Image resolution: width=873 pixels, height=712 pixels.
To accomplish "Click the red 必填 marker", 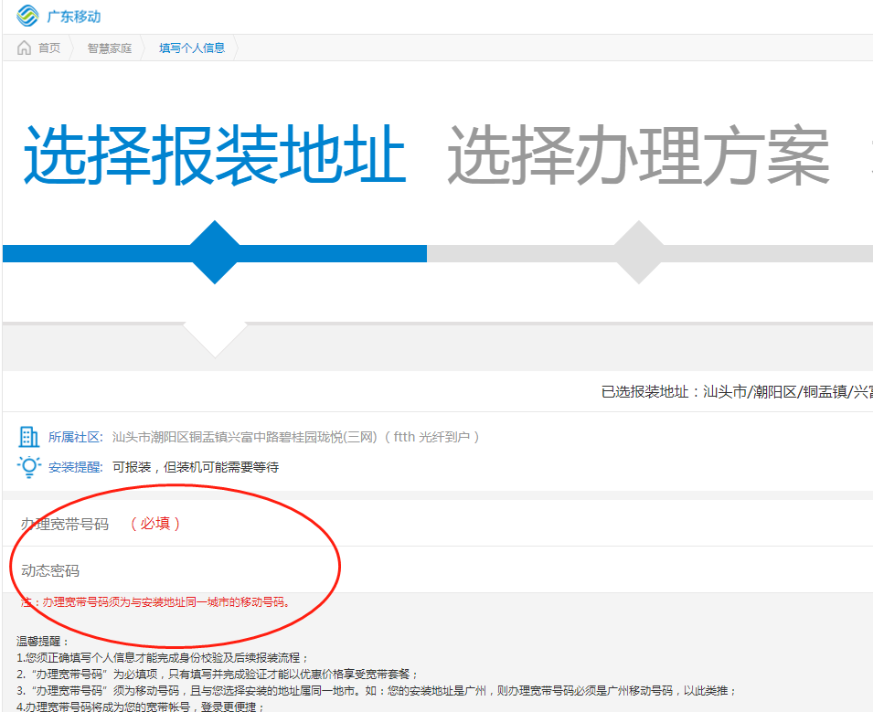I will click(x=155, y=524).
